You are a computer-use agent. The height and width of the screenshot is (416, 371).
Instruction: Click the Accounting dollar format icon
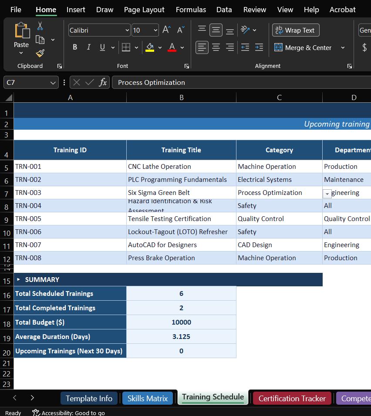click(364, 47)
